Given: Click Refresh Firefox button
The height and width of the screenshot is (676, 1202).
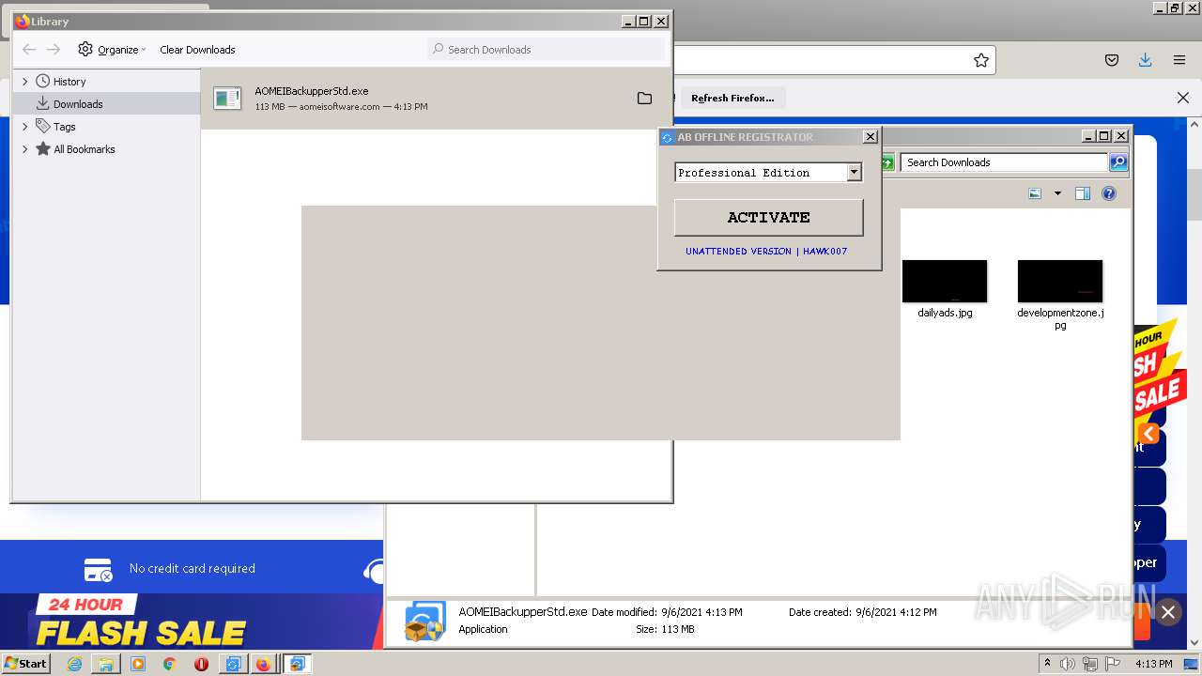Looking at the screenshot, I should click(732, 98).
